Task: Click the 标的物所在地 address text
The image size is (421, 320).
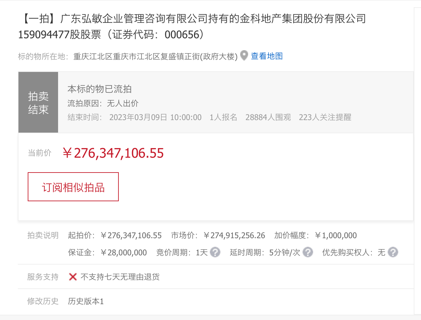Action: coord(155,56)
